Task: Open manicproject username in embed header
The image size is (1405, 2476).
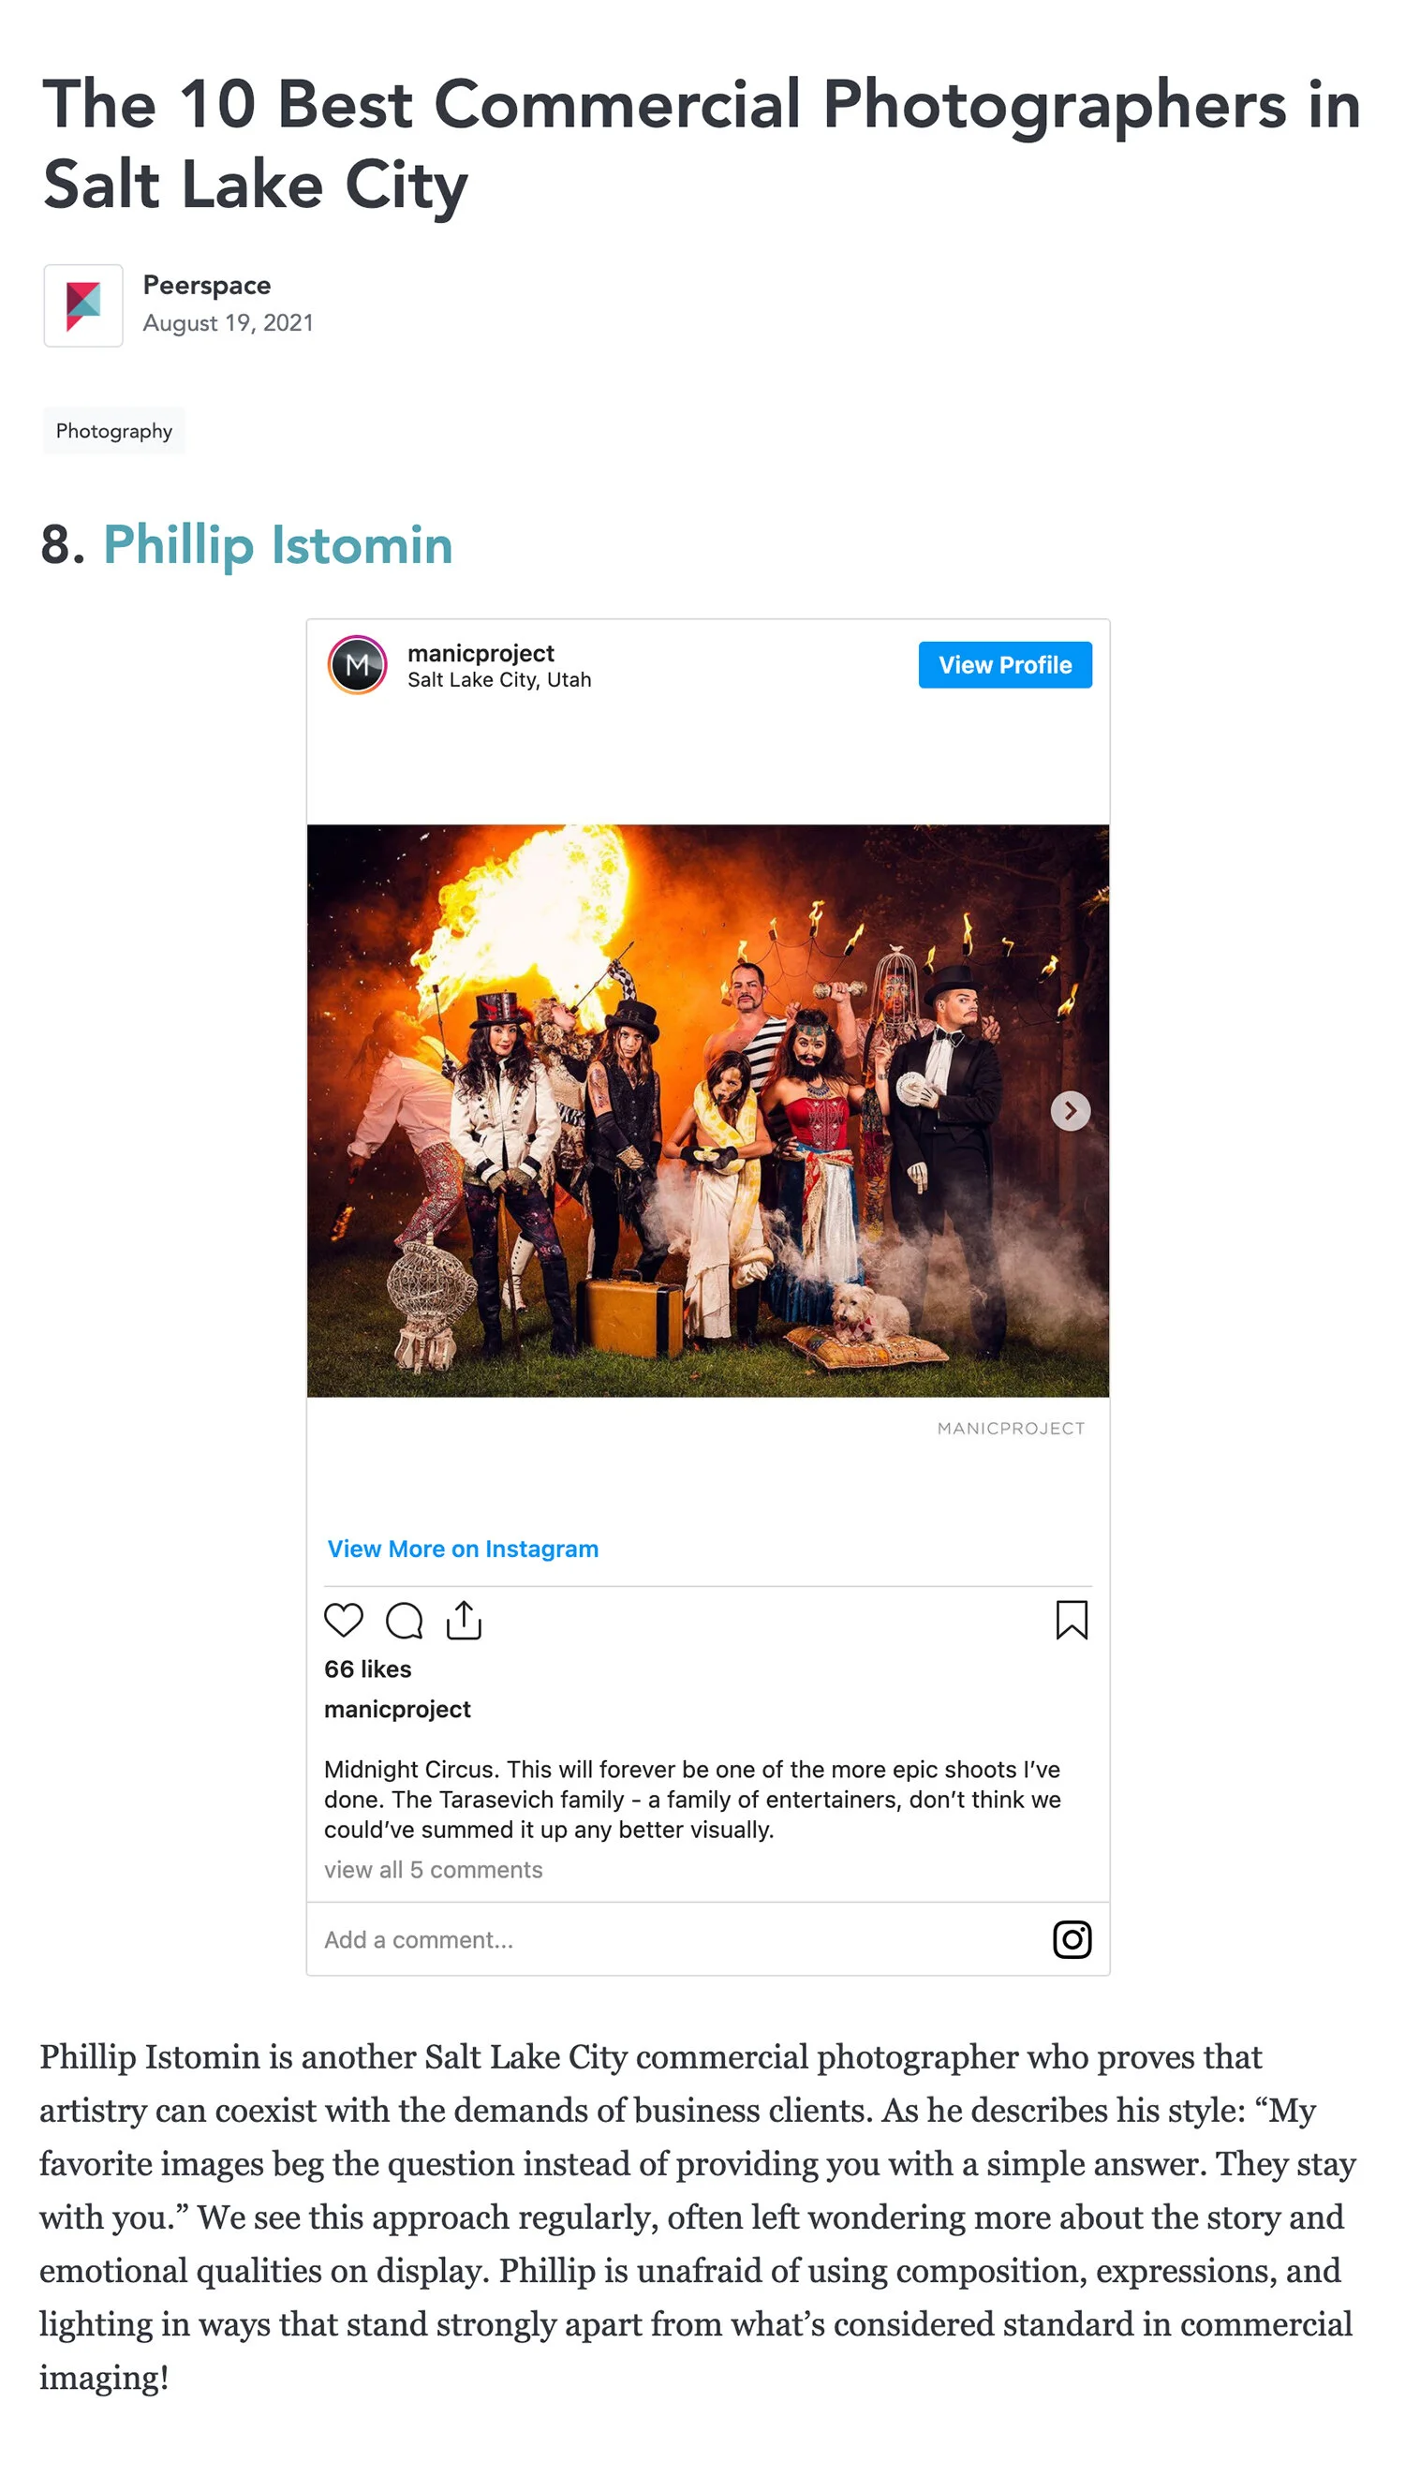Action: 481,653
